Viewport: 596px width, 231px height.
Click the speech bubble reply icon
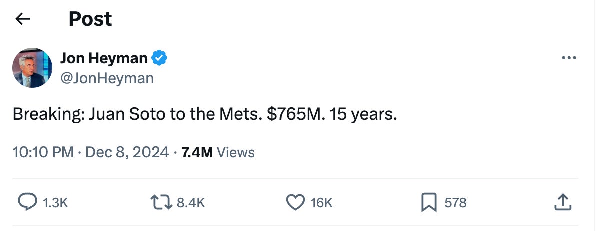27,202
